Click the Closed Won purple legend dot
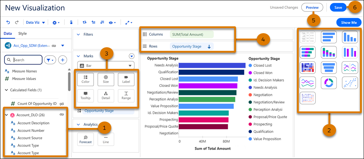 (250, 73)
